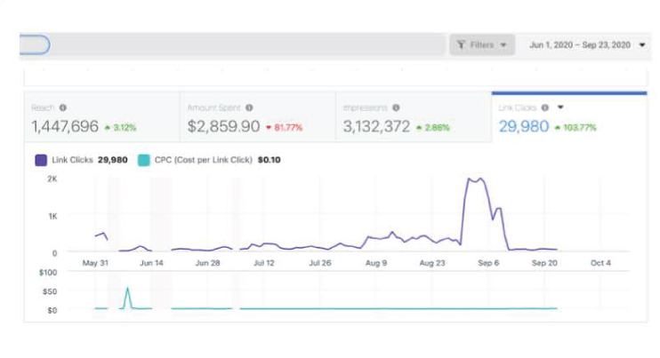Click the purple Link Clicks legend swatch
The width and height of the screenshot is (660, 358).
point(41,160)
